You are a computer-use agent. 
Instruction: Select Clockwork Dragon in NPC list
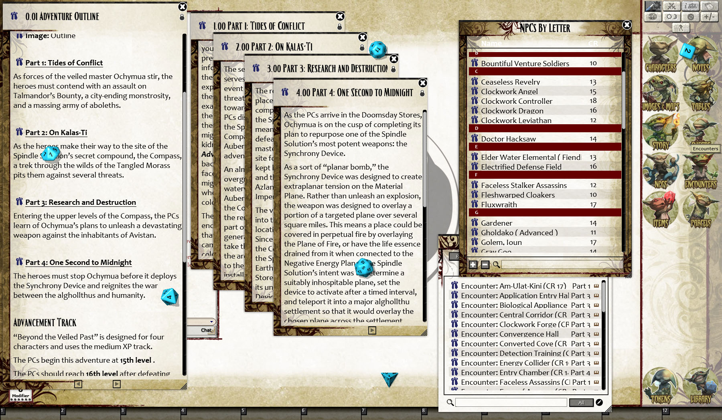(512, 111)
